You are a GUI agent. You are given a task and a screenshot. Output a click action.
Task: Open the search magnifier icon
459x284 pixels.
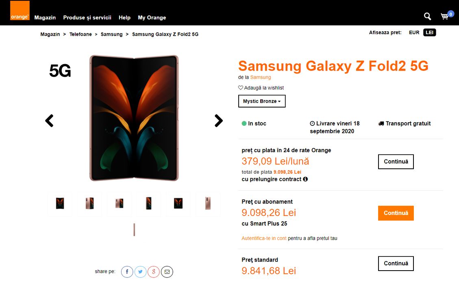click(x=427, y=16)
